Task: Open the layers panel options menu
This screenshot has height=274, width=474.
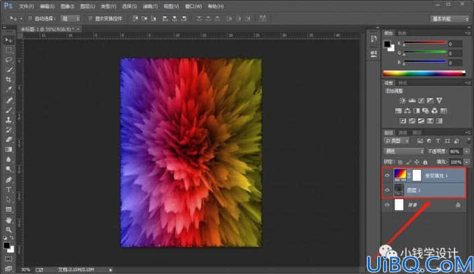Action: click(x=468, y=132)
